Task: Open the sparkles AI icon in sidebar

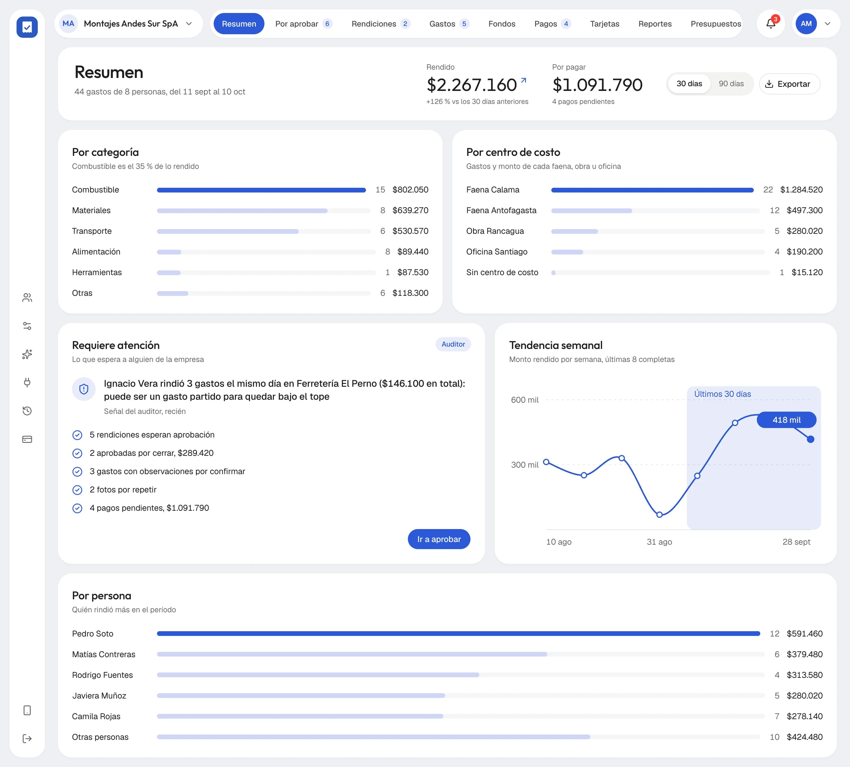Action: click(x=27, y=355)
